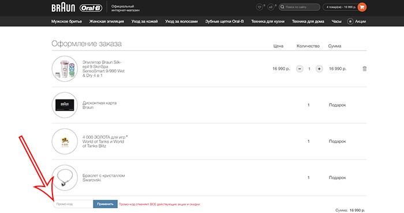
Task: Click Браслет с кристаллом Swarovski title
Action: 103,177
